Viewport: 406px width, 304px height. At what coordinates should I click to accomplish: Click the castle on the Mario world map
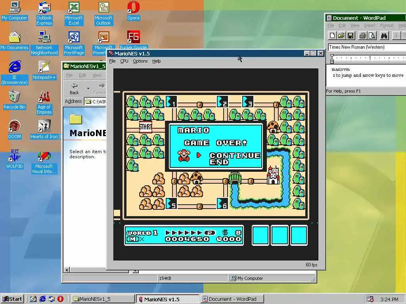pos(273,175)
